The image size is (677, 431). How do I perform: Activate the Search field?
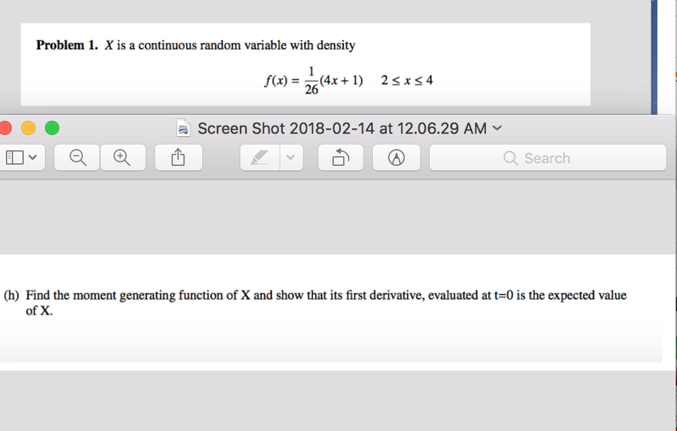click(x=547, y=157)
